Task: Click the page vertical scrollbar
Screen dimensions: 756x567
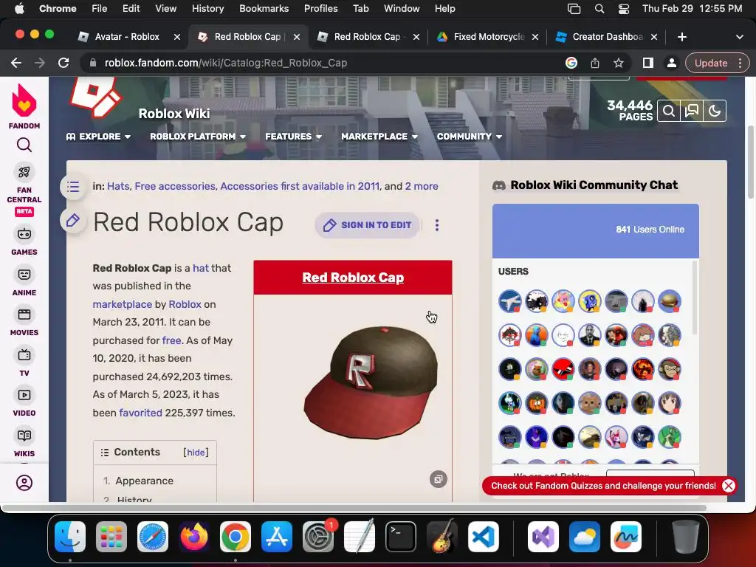Action: pyautogui.click(x=750, y=162)
